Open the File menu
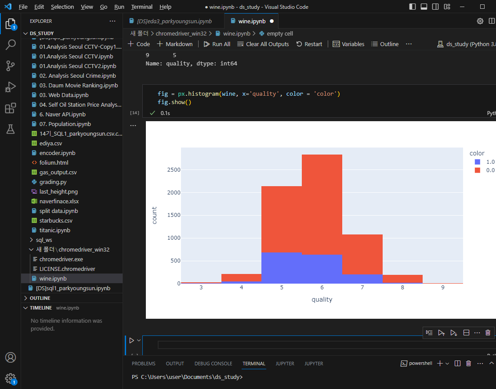Screen dimensions: 496x389 (x=23, y=7)
